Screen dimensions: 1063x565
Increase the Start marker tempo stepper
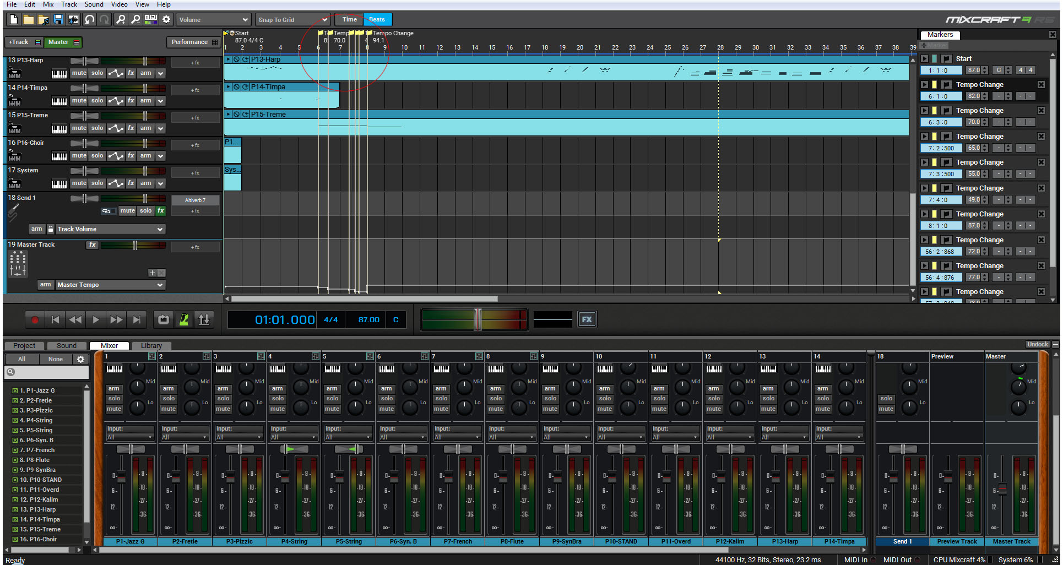[985, 68]
